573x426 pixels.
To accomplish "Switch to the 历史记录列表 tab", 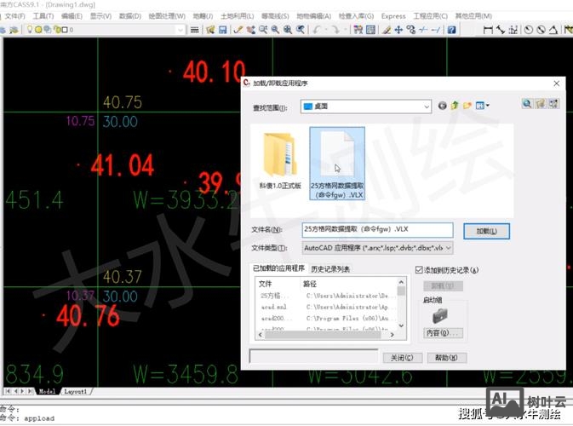I will 330,269.
